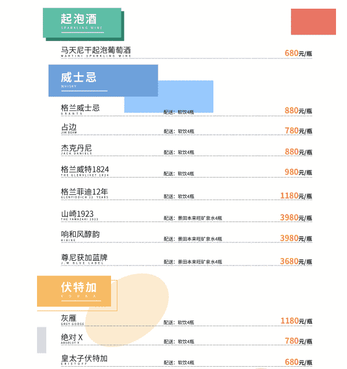Click 格兰菲迪12年 1180元 price
The height and width of the screenshot is (369, 347).
296,196
